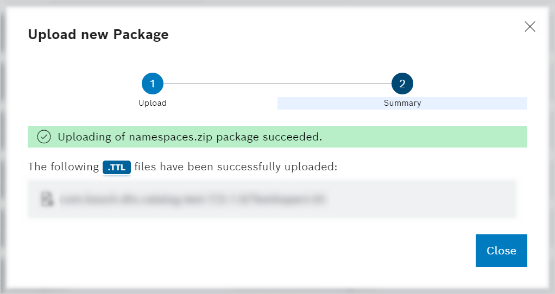Click the green success checkmark icon
This screenshot has height=294, width=555.
[x=44, y=137]
